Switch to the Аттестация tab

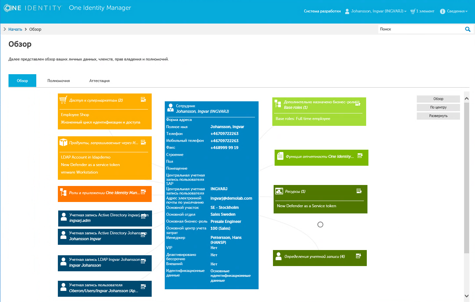tap(99, 81)
